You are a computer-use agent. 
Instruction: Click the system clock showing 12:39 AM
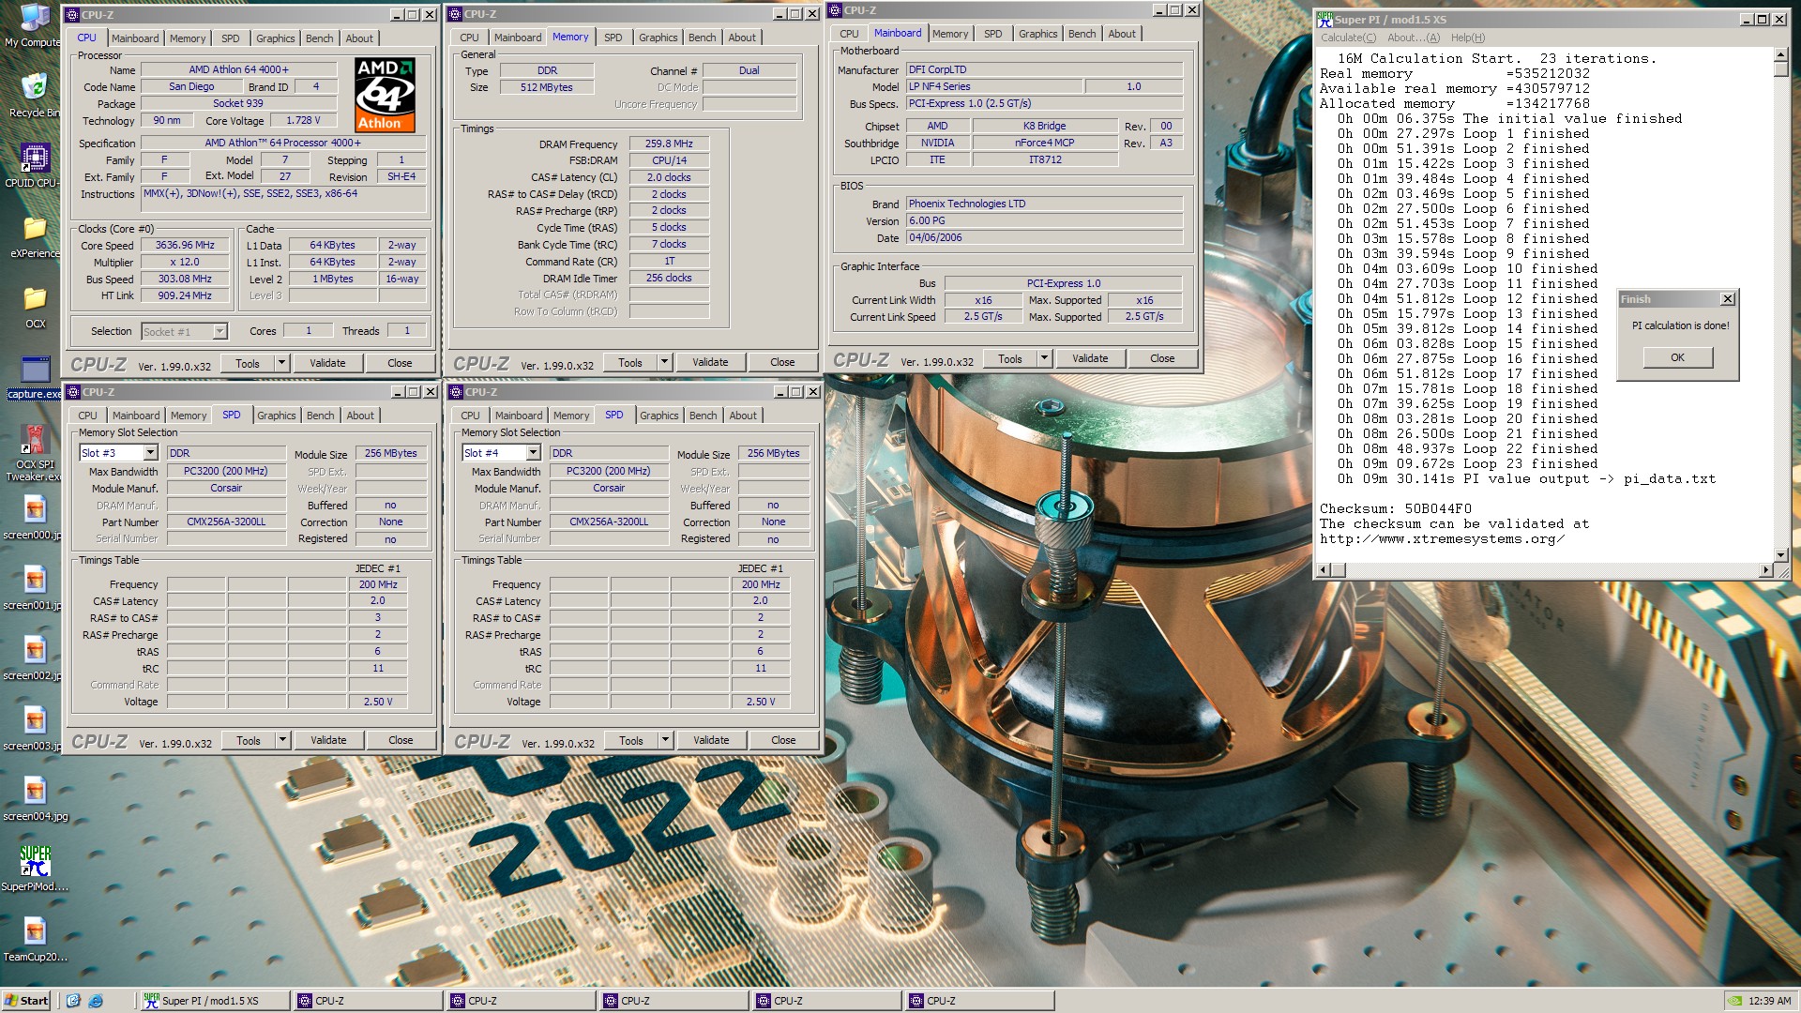[1769, 1001]
